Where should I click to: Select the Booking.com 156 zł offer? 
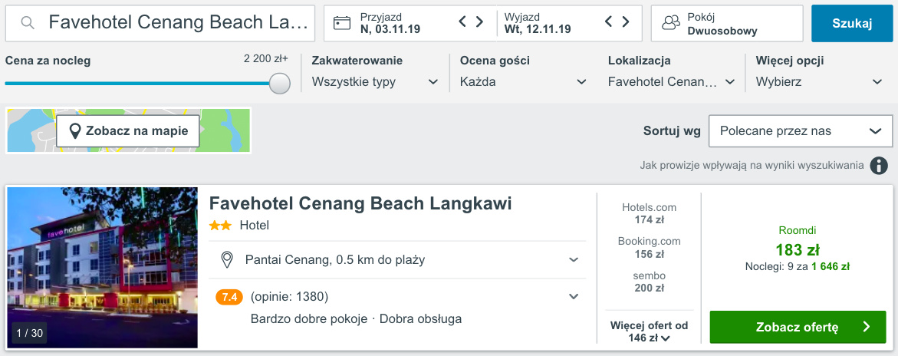click(x=649, y=248)
